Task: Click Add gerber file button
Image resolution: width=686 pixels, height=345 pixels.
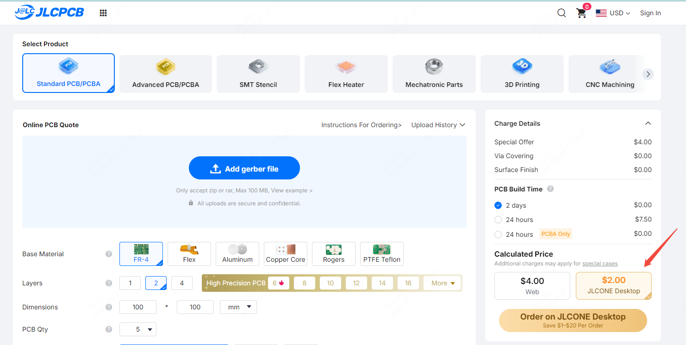Action: [x=244, y=168]
